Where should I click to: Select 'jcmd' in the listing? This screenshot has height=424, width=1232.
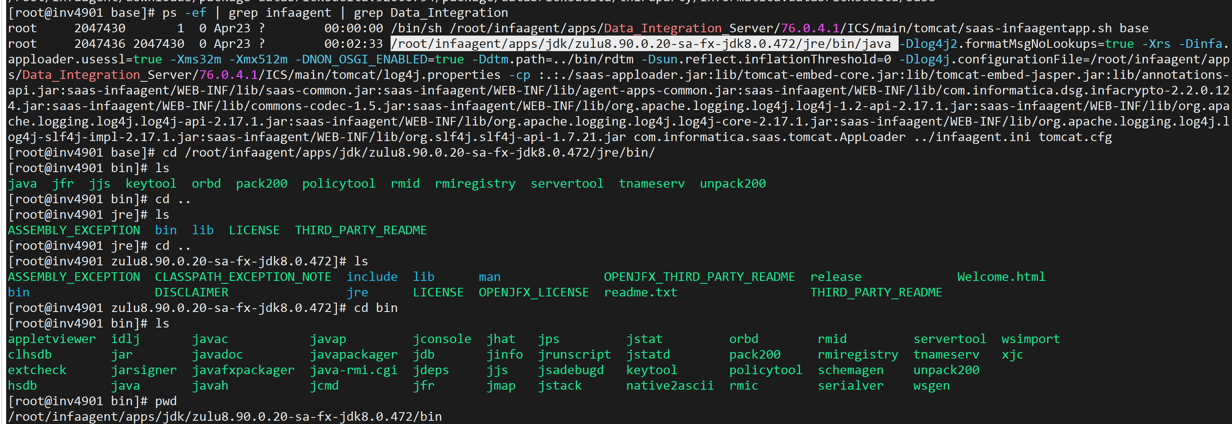pyautogui.click(x=324, y=385)
